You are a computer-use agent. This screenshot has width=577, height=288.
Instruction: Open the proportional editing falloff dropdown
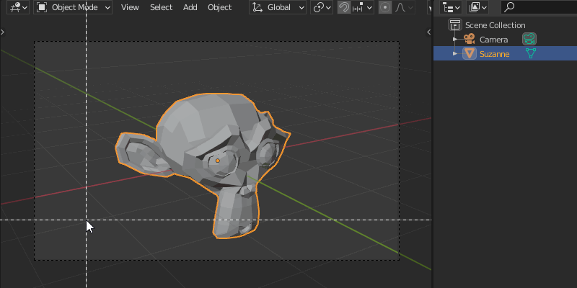coord(404,7)
